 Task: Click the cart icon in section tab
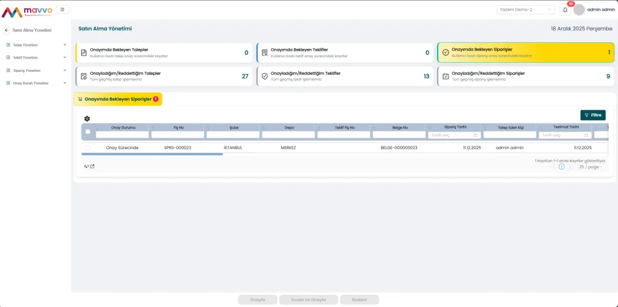[x=80, y=100]
